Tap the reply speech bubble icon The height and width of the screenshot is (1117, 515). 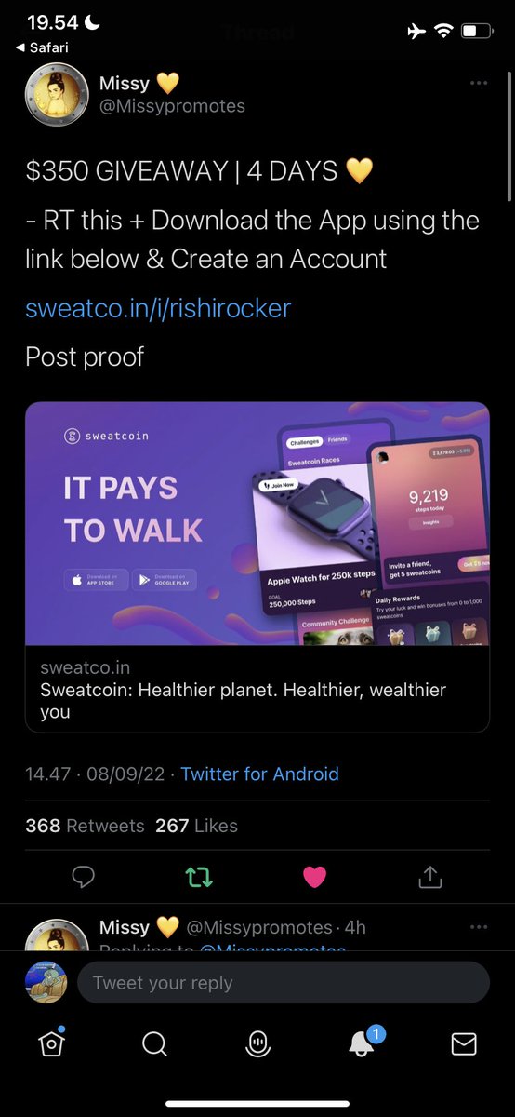(84, 876)
